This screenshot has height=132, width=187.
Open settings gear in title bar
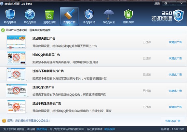166,4
